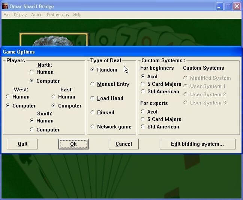Image resolution: width=243 pixels, height=200 pixels.
Task: Click the 'West:' label
Action: (x=21, y=90)
